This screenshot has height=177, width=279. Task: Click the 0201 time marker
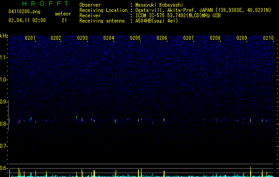30,38
